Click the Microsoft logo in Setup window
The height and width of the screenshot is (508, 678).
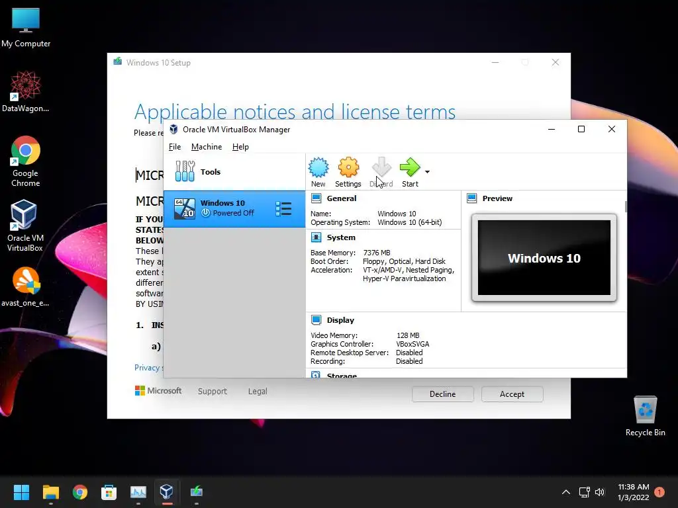[158, 390]
